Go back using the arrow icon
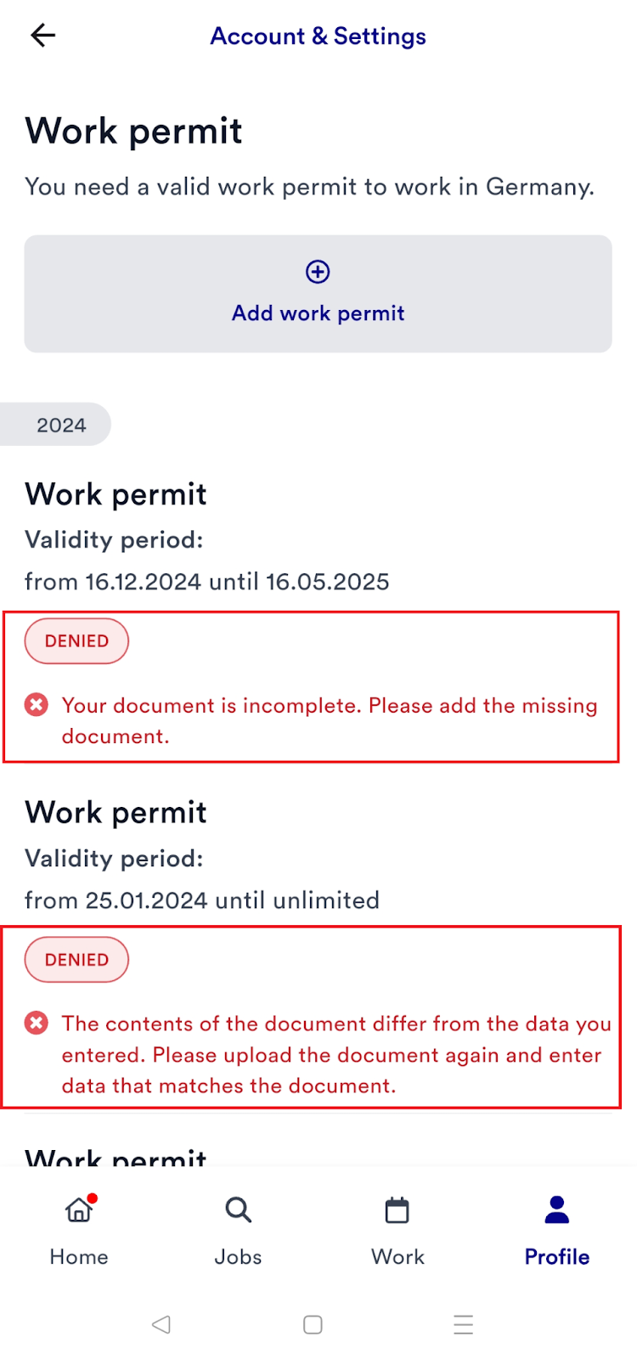Screen dimensions: 637x1359 [42, 35]
